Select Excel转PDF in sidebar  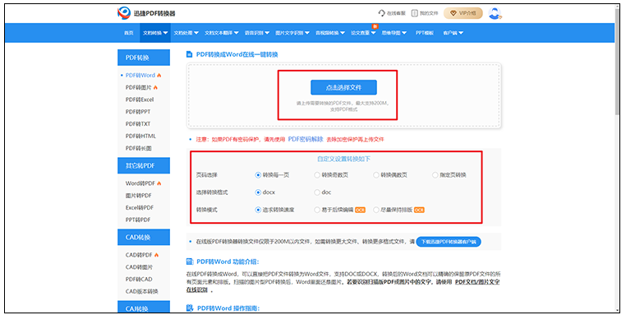tap(140, 207)
